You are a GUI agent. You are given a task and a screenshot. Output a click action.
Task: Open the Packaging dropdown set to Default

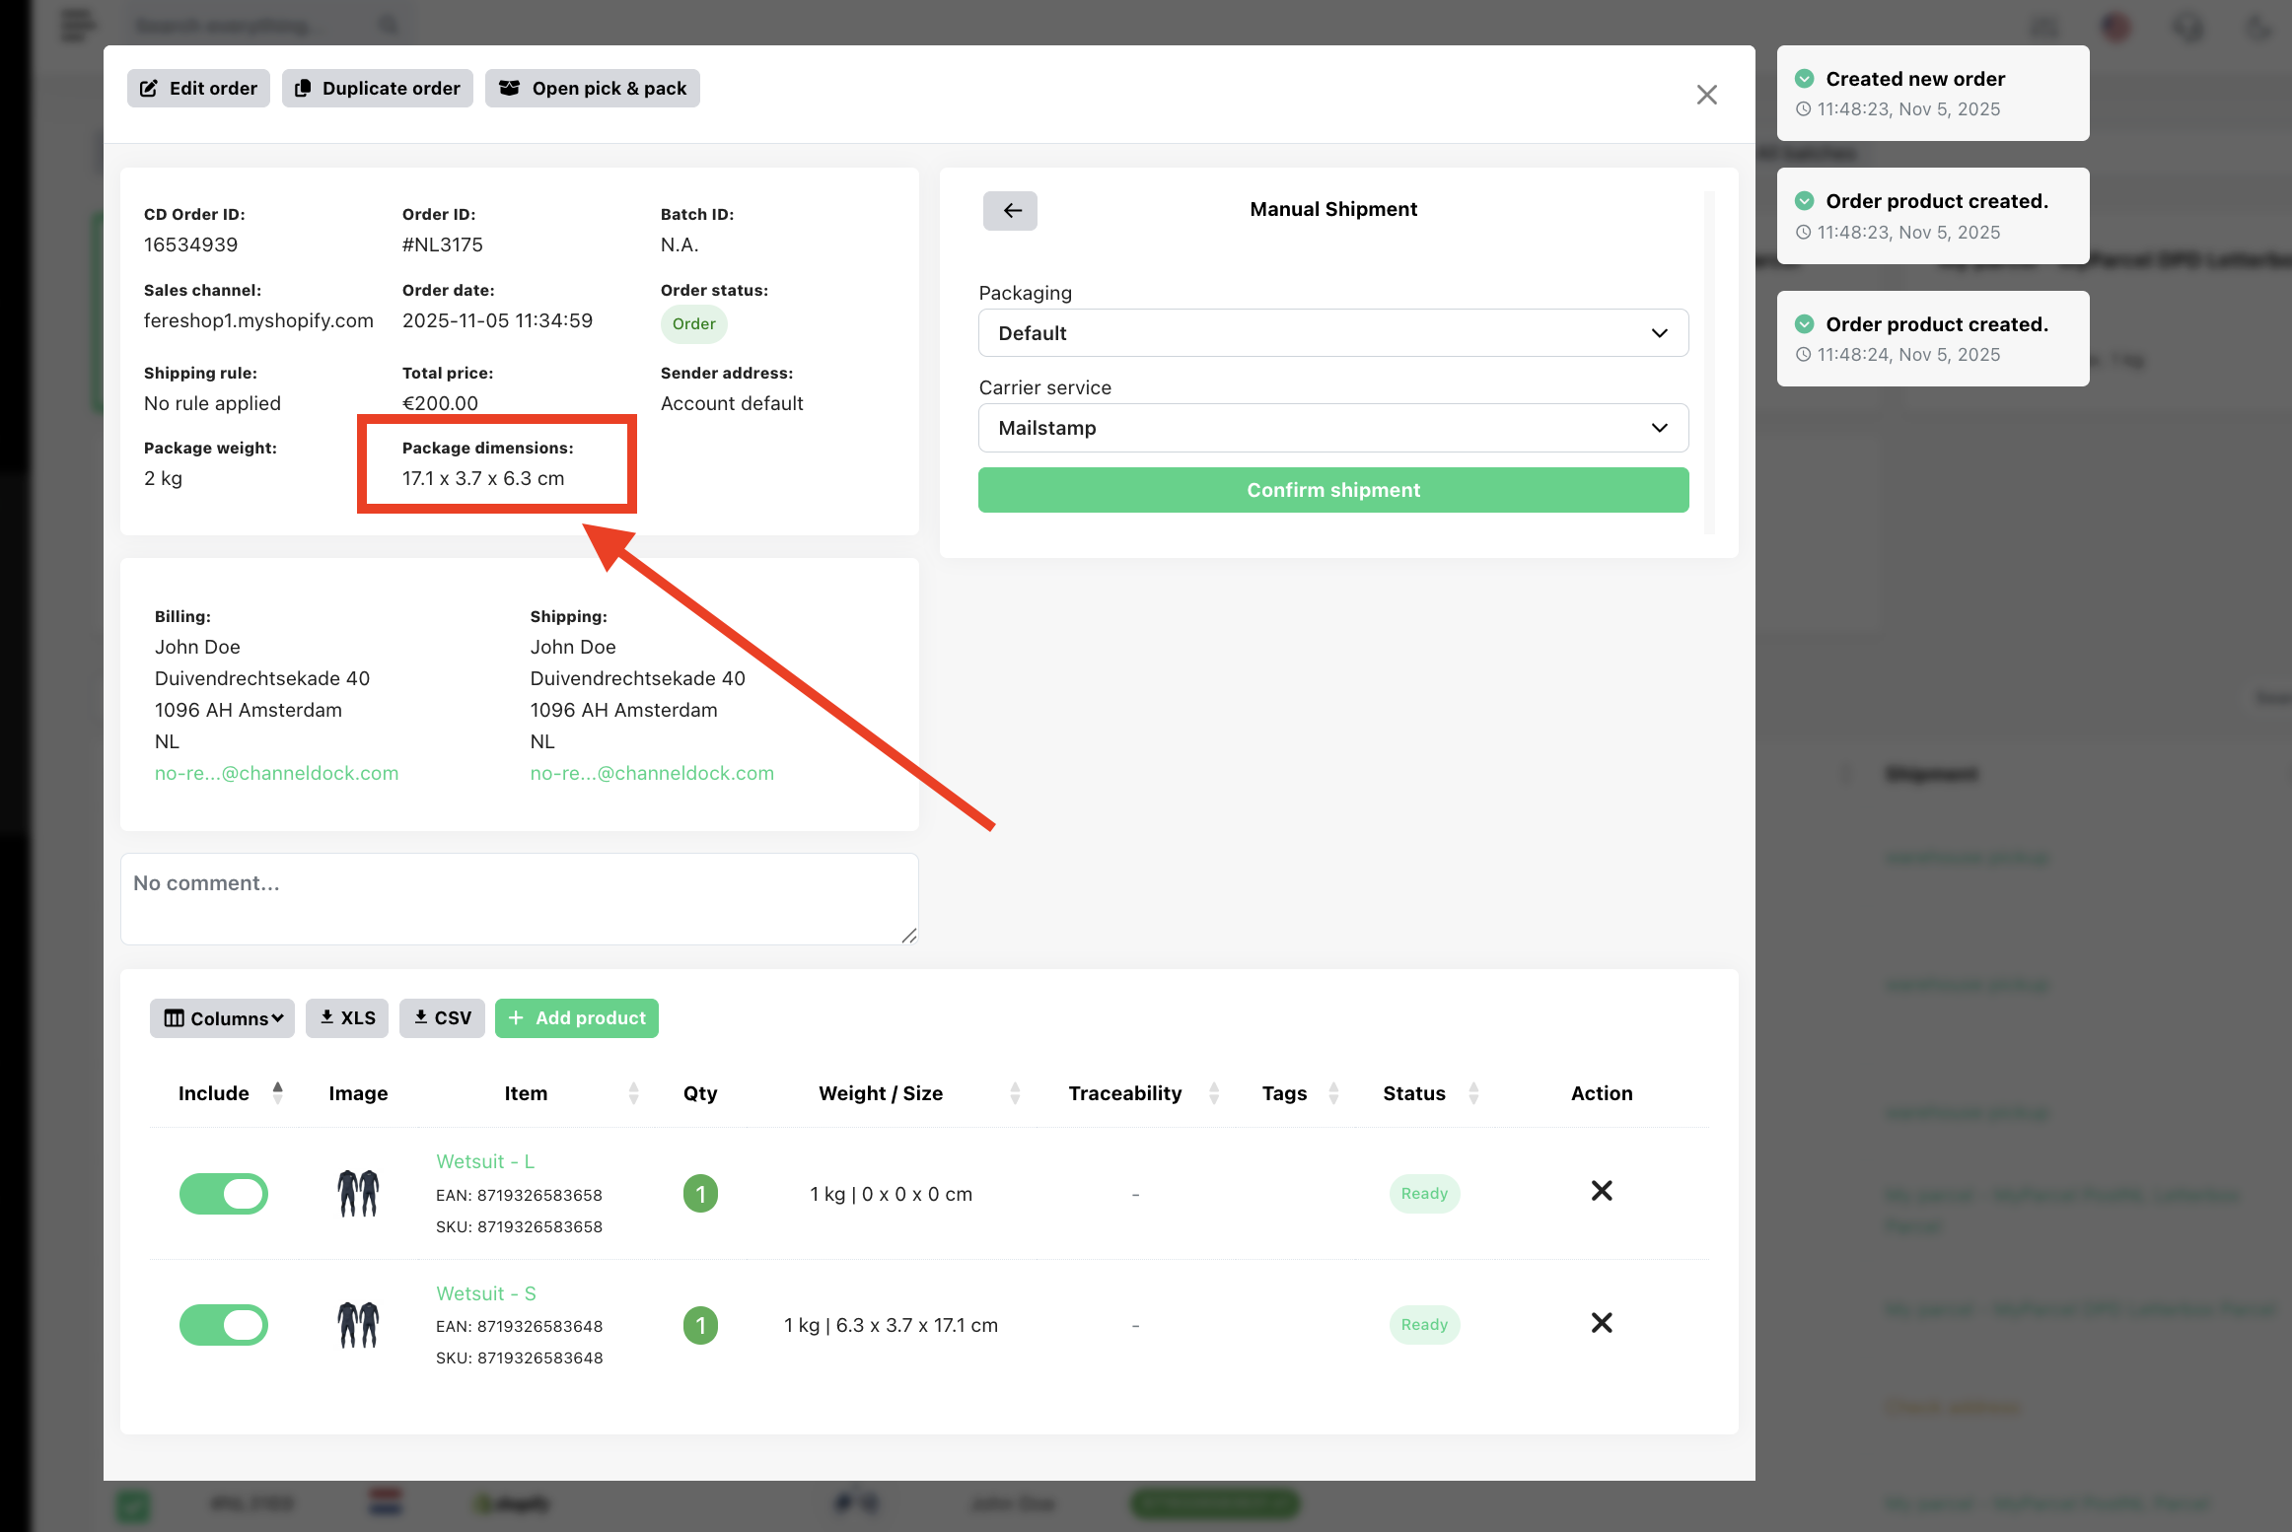(x=1332, y=333)
